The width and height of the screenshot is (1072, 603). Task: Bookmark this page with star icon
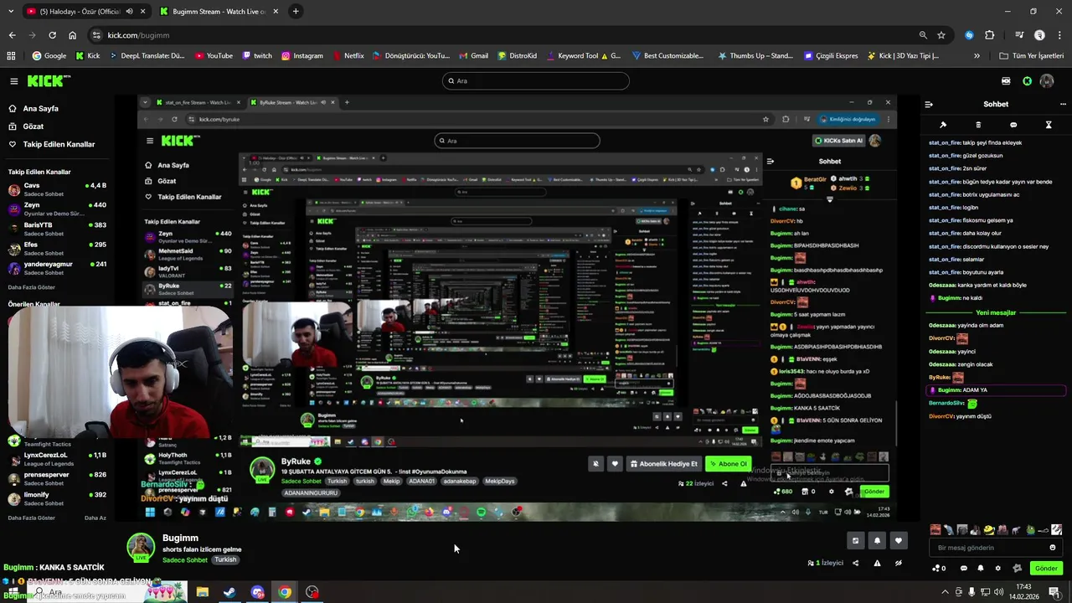coord(941,35)
